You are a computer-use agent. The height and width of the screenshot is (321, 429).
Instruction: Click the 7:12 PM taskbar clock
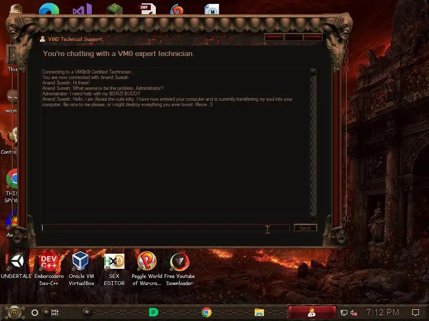382,312
